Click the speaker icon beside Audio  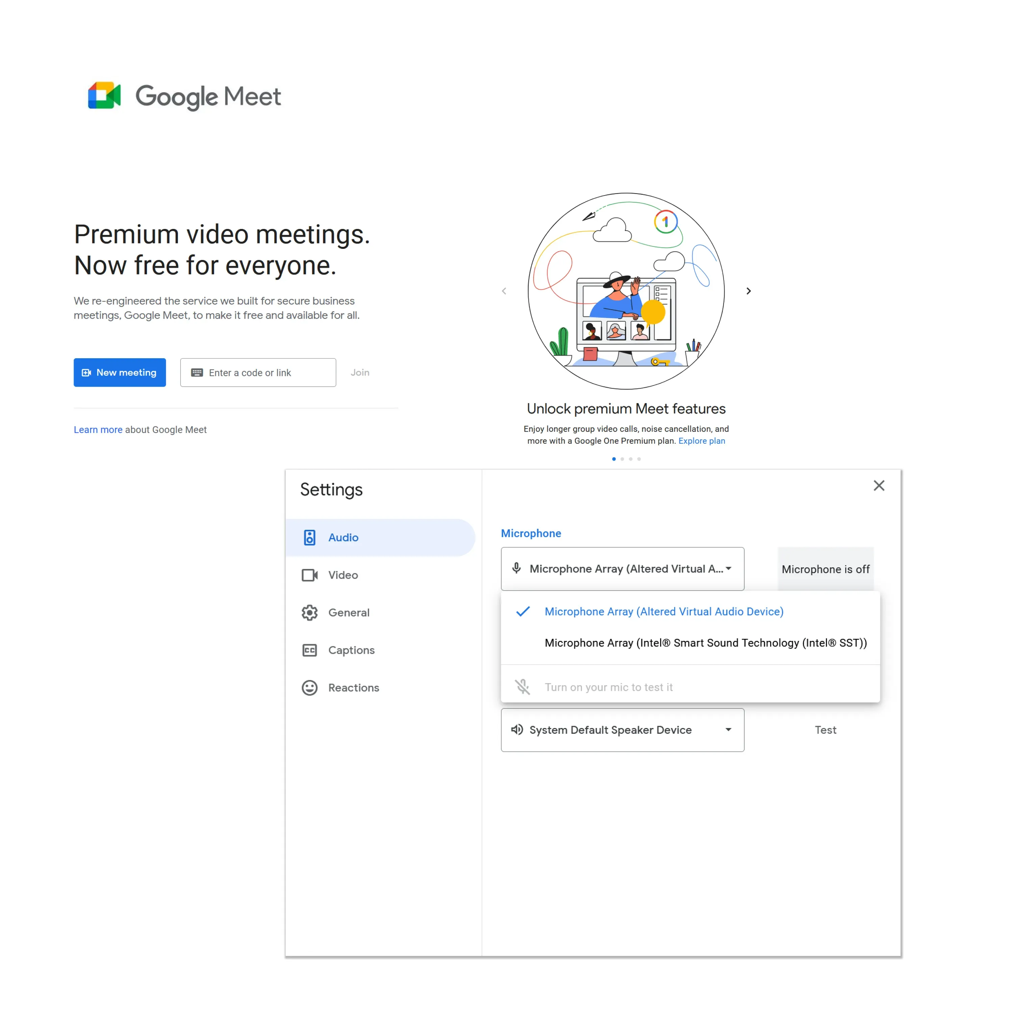tap(309, 538)
